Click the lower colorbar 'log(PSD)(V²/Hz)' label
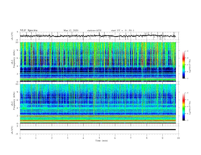Screen dimensions: 201x155 [190, 108]
